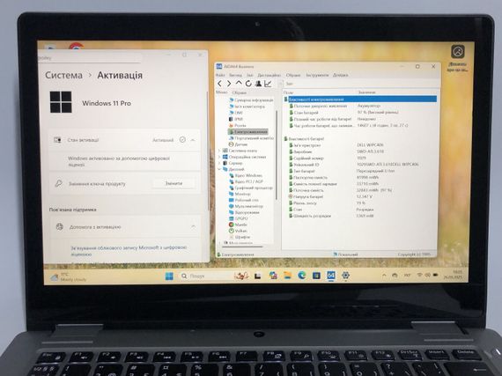502x376 pixels.
Task: Click the AIDA64 up-level arrow icon
Action: tap(239, 83)
